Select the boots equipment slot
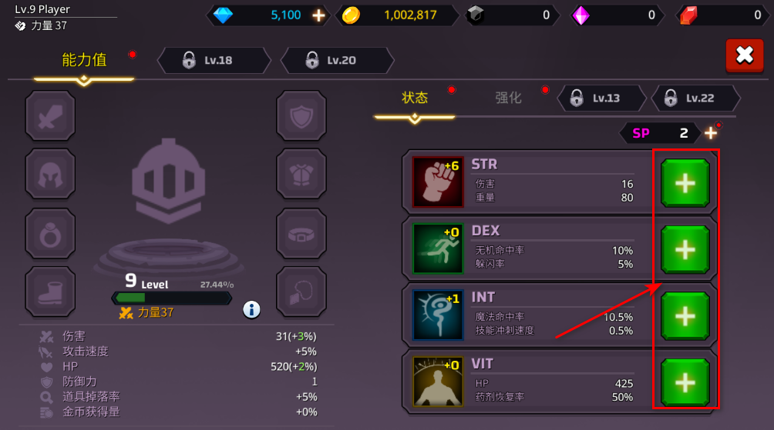Viewport: 774px width, 430px height. pos(50,292)
